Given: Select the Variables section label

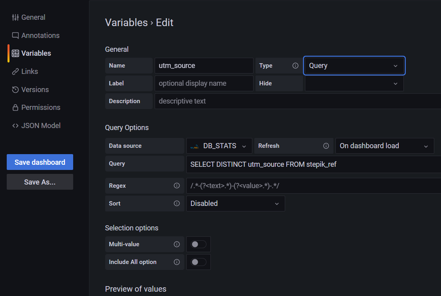Looking at the screenshot, I should [x=36, y=53].
